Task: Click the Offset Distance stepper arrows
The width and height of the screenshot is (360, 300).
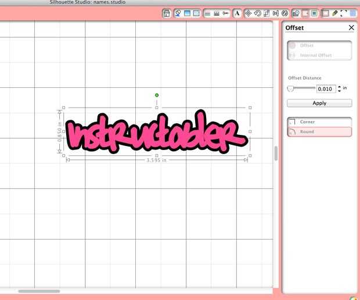Action: tap(339, 89)
